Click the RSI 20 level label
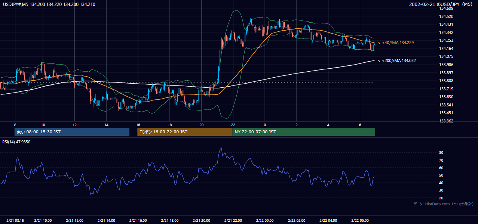This screenshot has width=478, height=224. [441, 198]
